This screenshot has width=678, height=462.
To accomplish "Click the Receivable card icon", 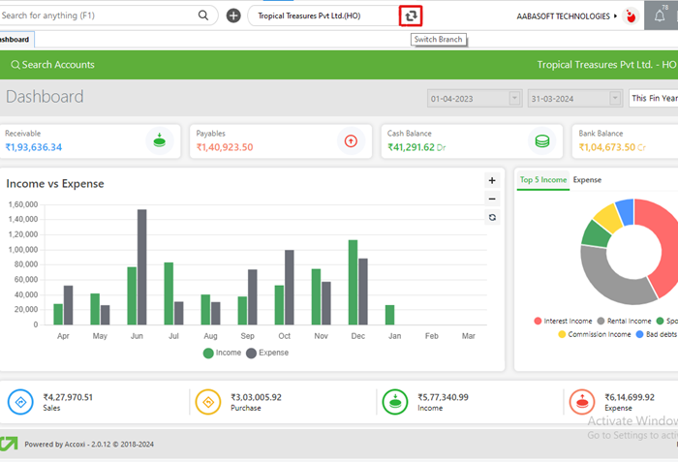I will 160,140.
